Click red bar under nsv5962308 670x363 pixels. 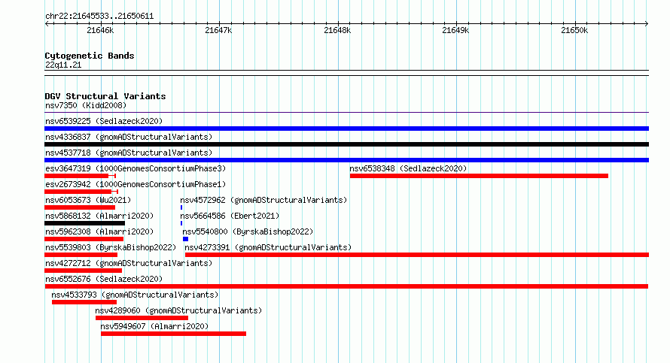coord(84,239)
